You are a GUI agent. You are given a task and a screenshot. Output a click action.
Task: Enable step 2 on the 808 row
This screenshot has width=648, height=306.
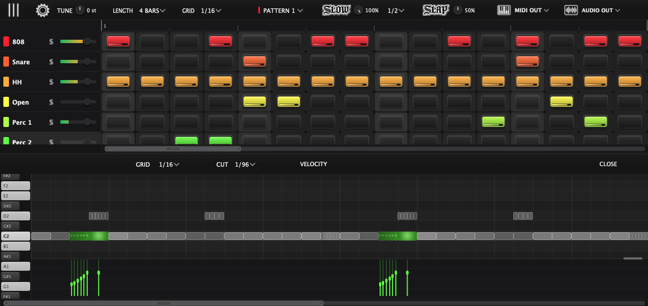(x=153, y=41)
